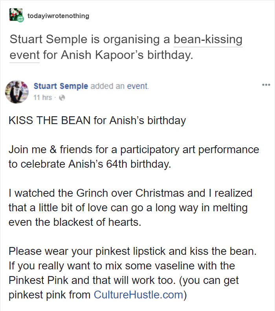This screenshot has height=311, width=275.
Task: Click the paragraph mentioning the Grinch
Action: point(130,193)
